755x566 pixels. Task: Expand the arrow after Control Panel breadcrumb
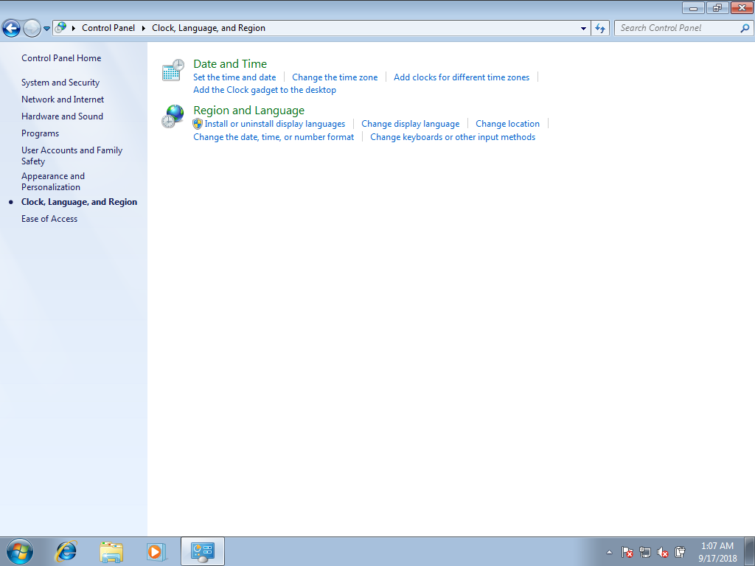[144, 28]
